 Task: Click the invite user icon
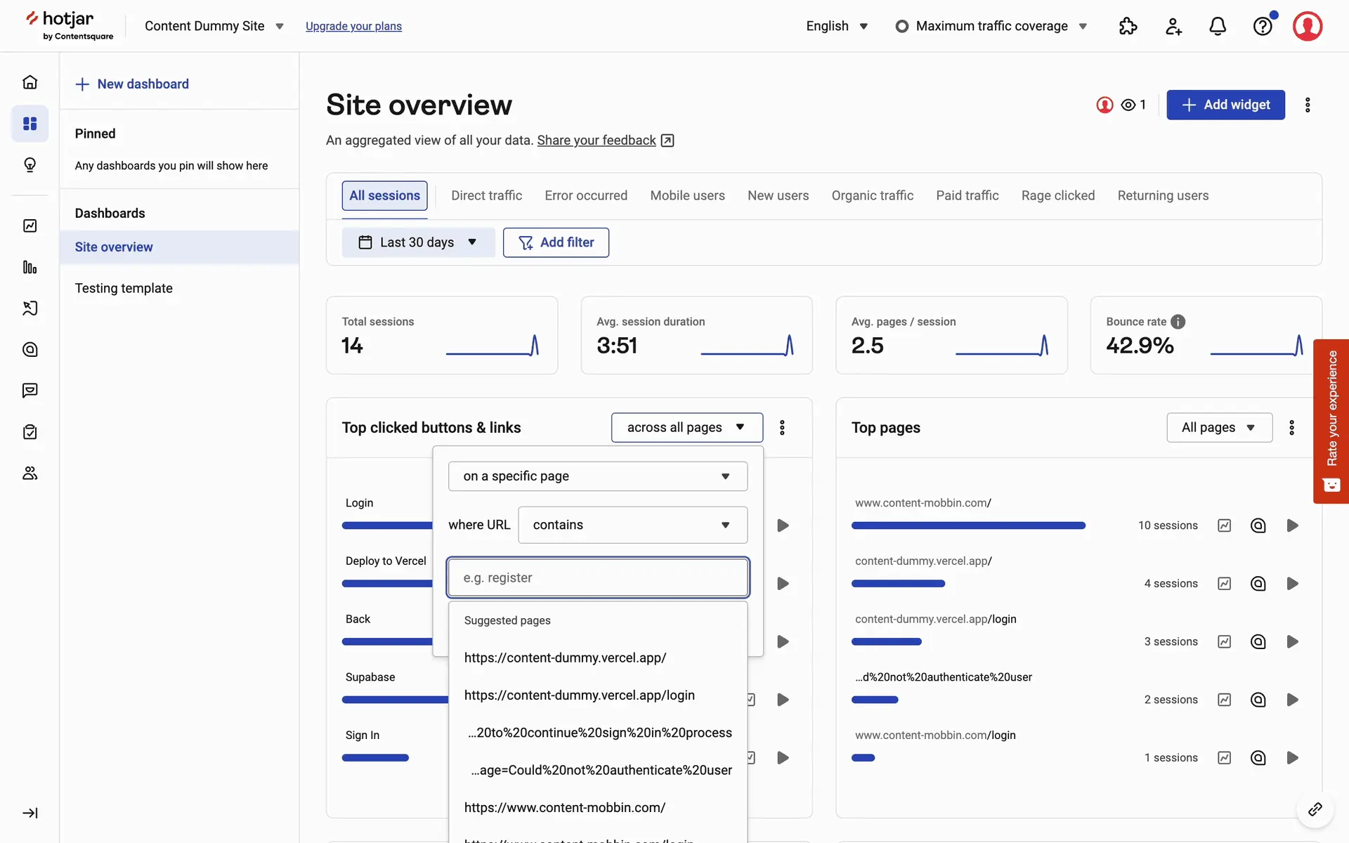(x=1173, y=26)
